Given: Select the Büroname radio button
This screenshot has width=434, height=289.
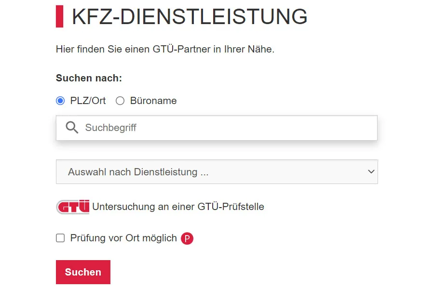Looking at the screenshot, I should (x=120, y=101).
